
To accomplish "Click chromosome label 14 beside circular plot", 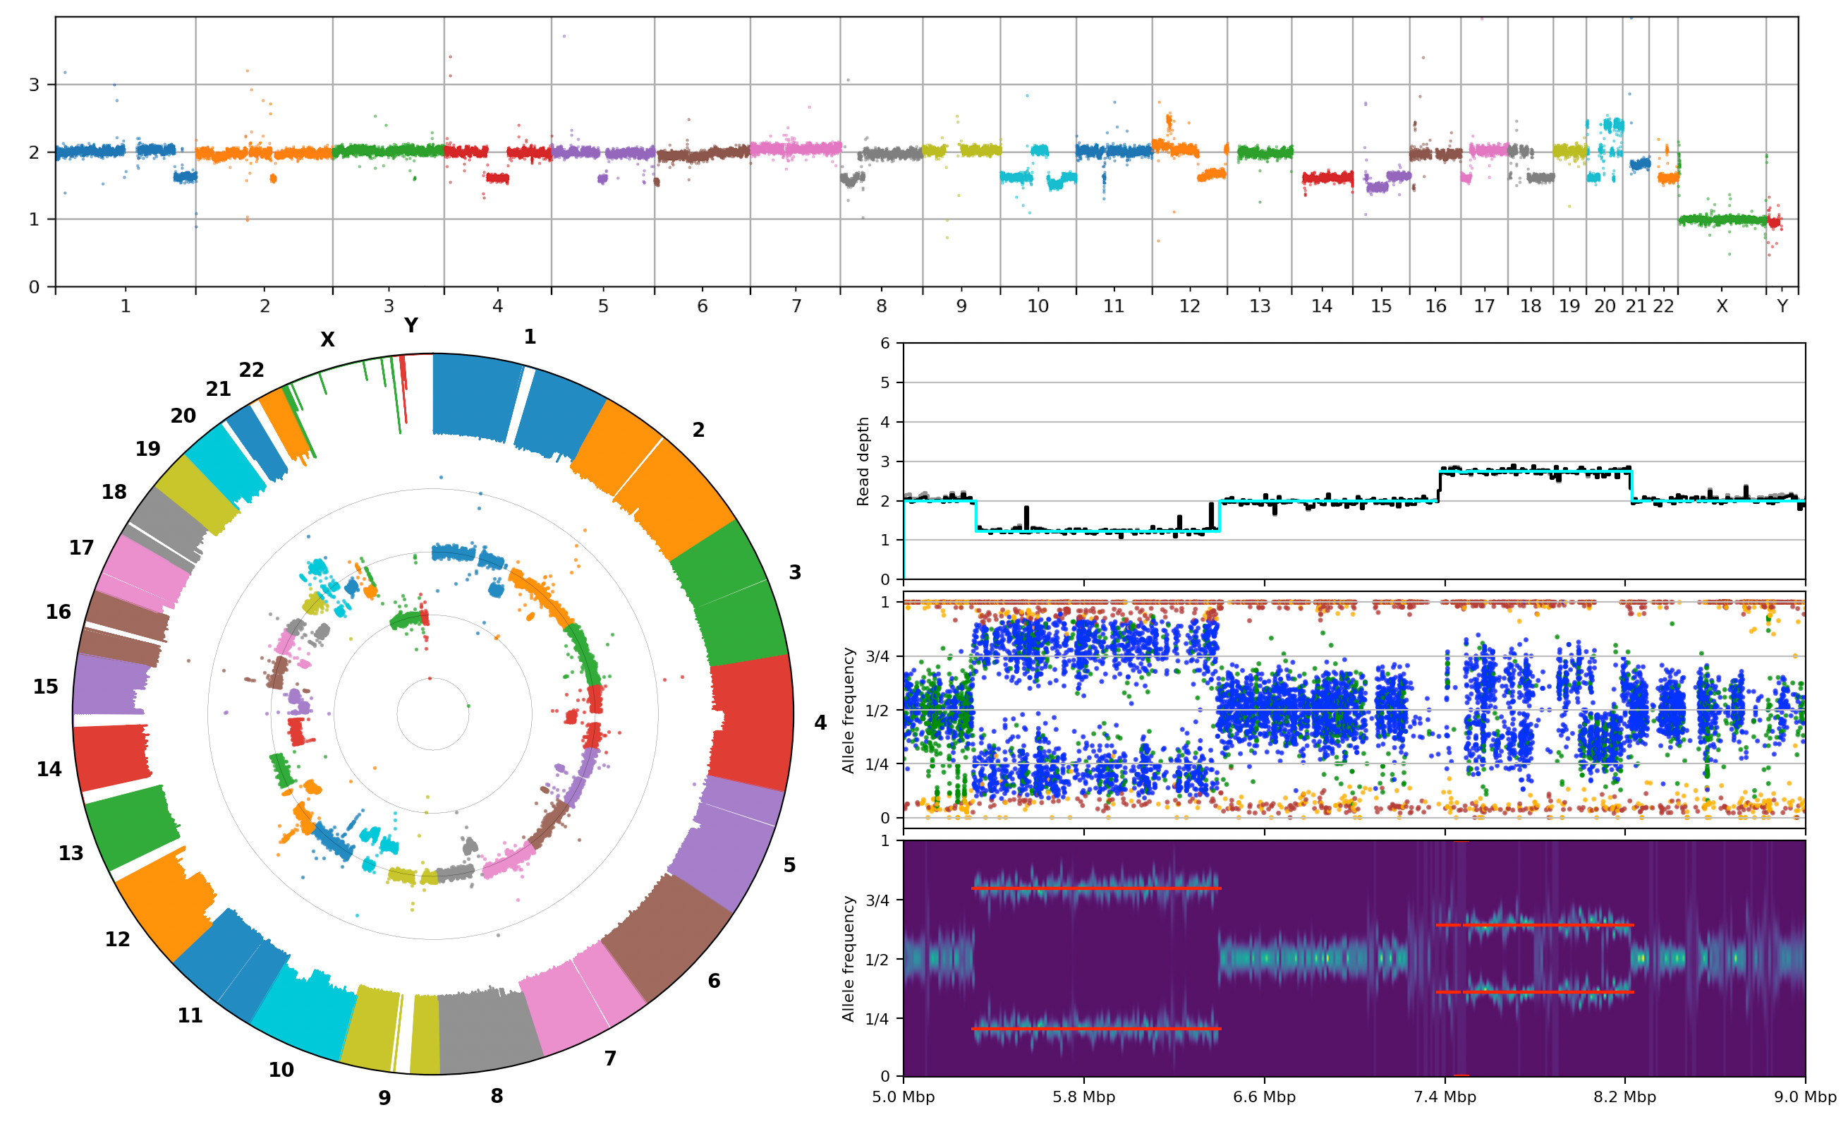I will pyautogui.click(x=49, y=769).
